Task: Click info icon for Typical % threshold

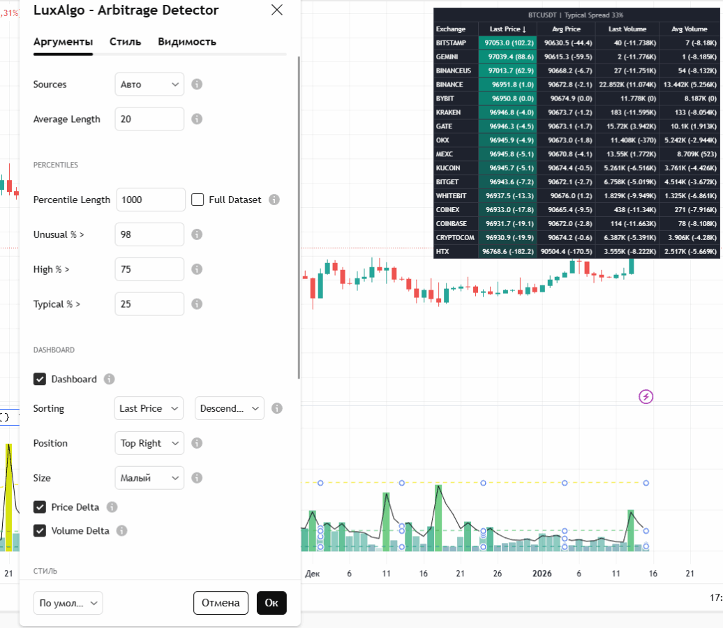Action: (197, 304)
